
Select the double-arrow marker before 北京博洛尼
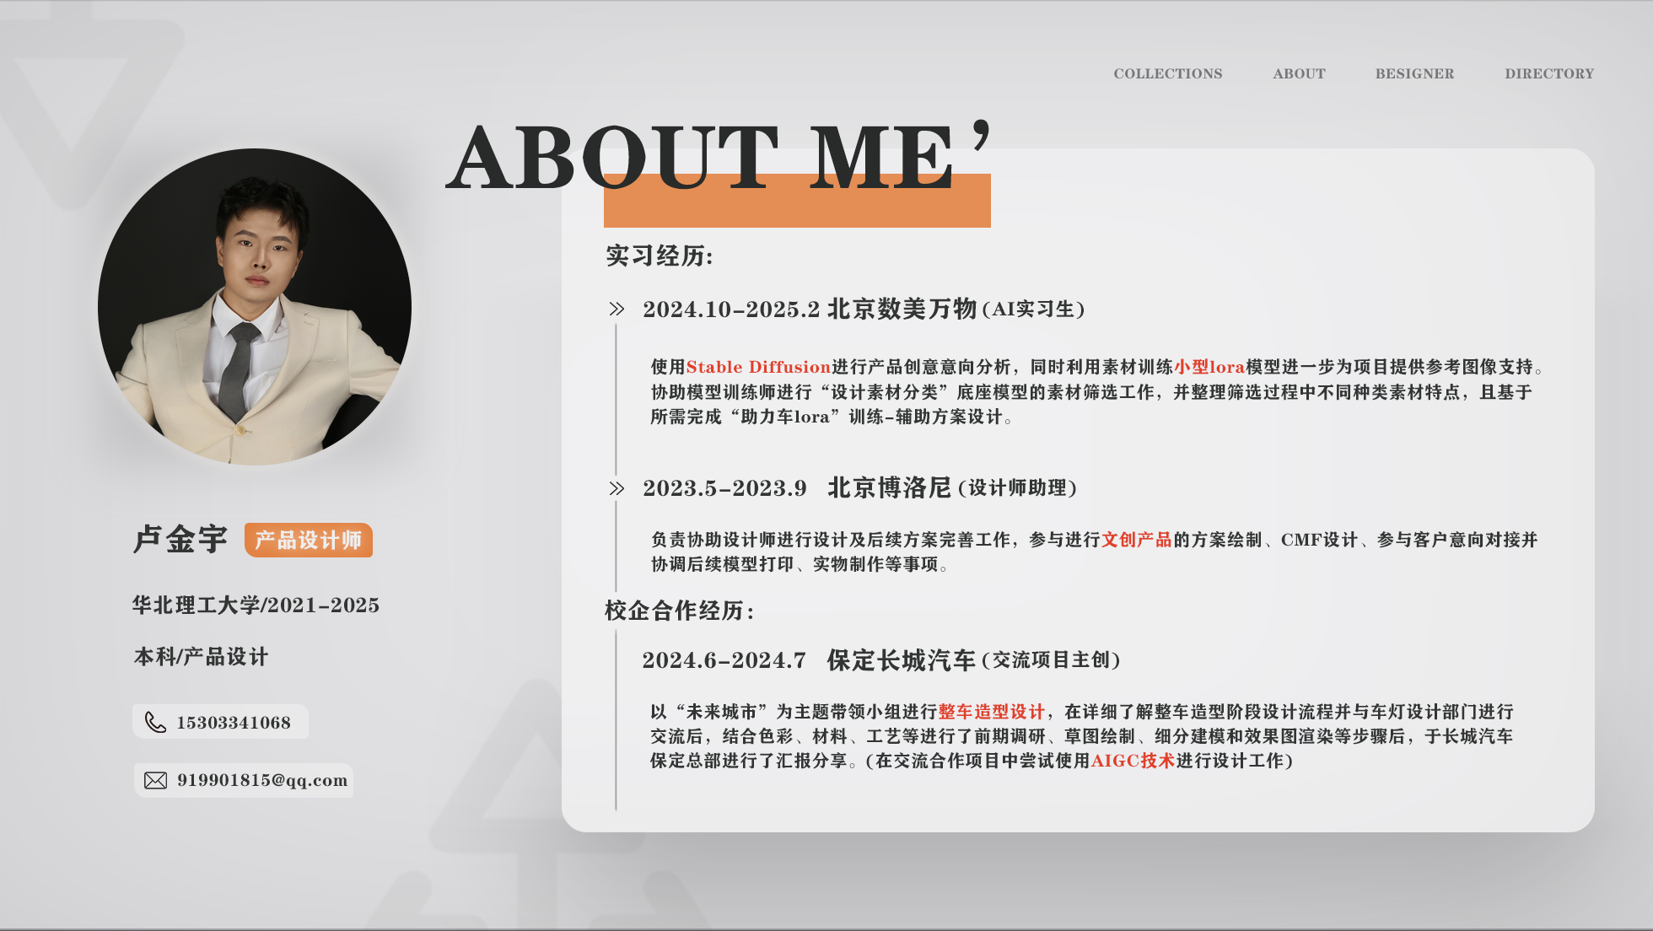pos(617,487)
